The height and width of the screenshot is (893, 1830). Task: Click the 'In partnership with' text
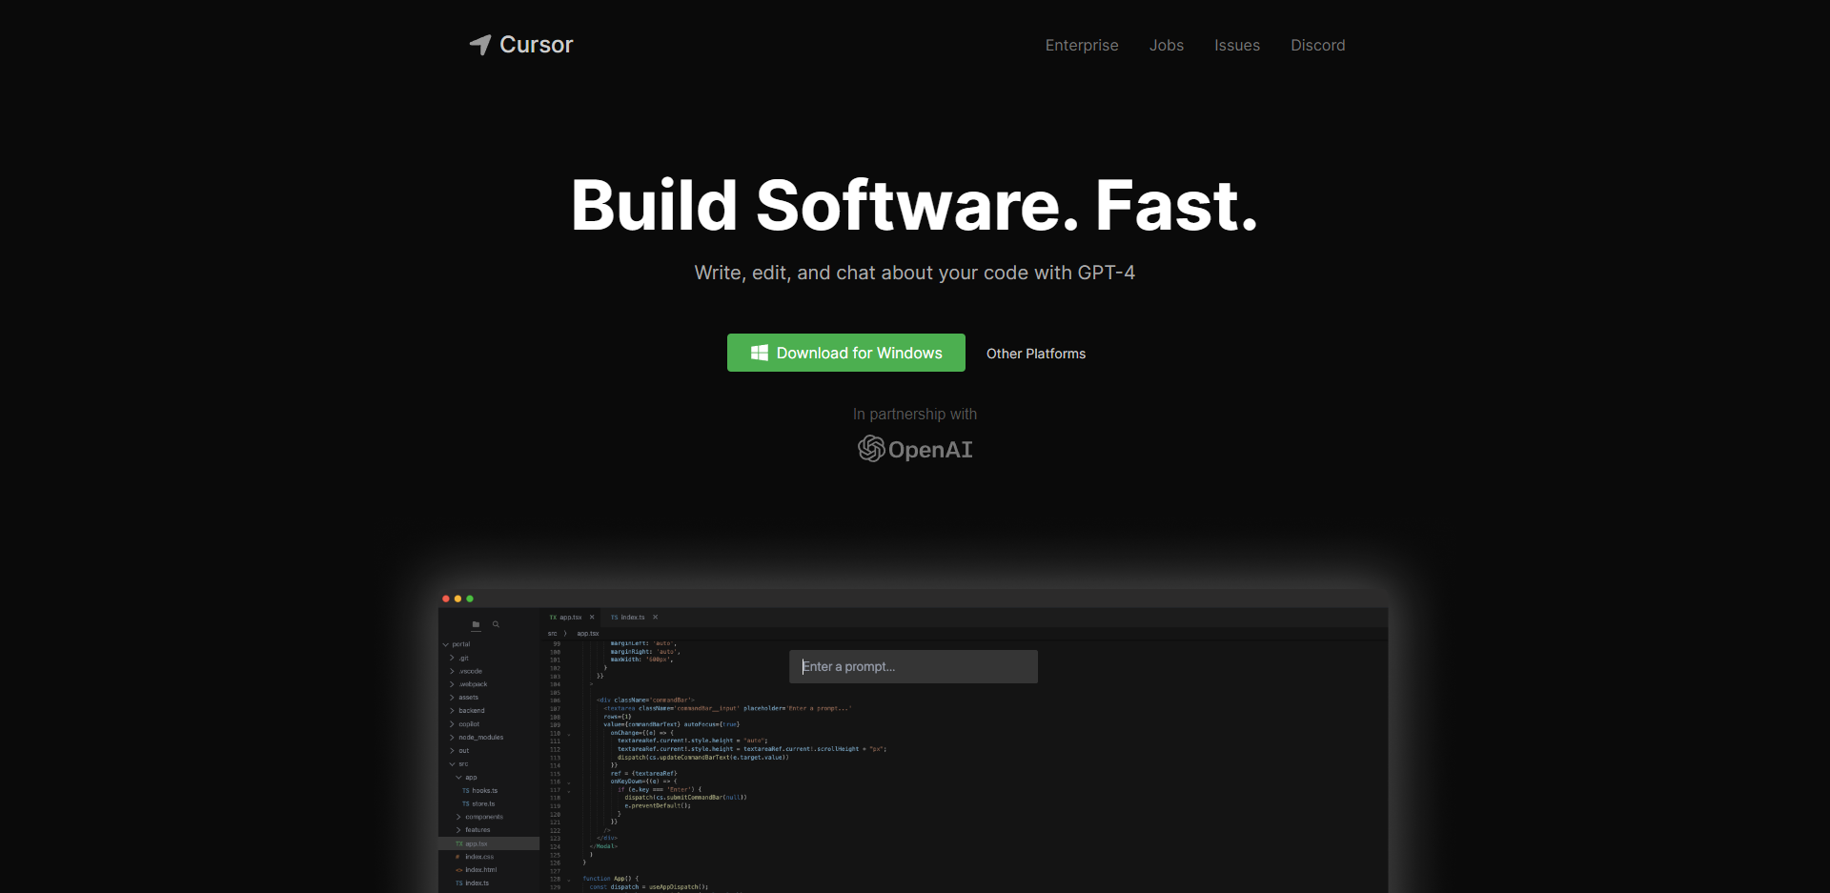tap(915, 414)
